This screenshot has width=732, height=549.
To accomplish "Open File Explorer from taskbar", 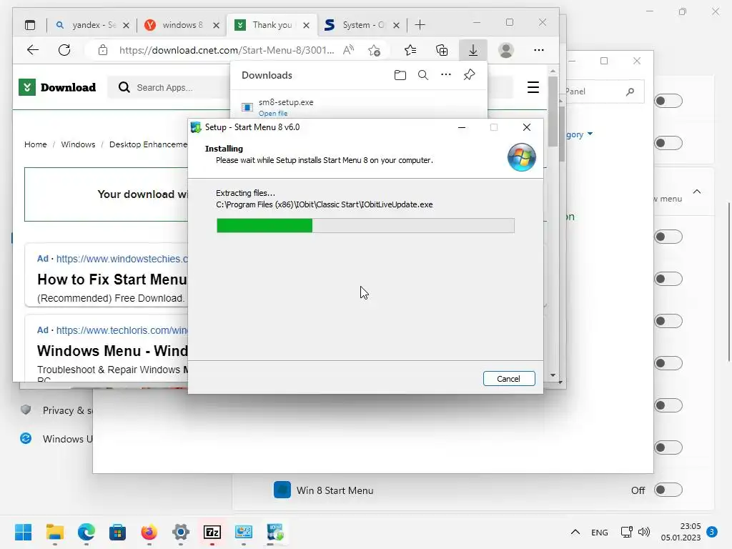I will (54, 532).
